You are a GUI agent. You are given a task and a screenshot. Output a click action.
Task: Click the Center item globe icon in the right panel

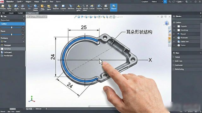pyautogui.click(x=179, y=41)
